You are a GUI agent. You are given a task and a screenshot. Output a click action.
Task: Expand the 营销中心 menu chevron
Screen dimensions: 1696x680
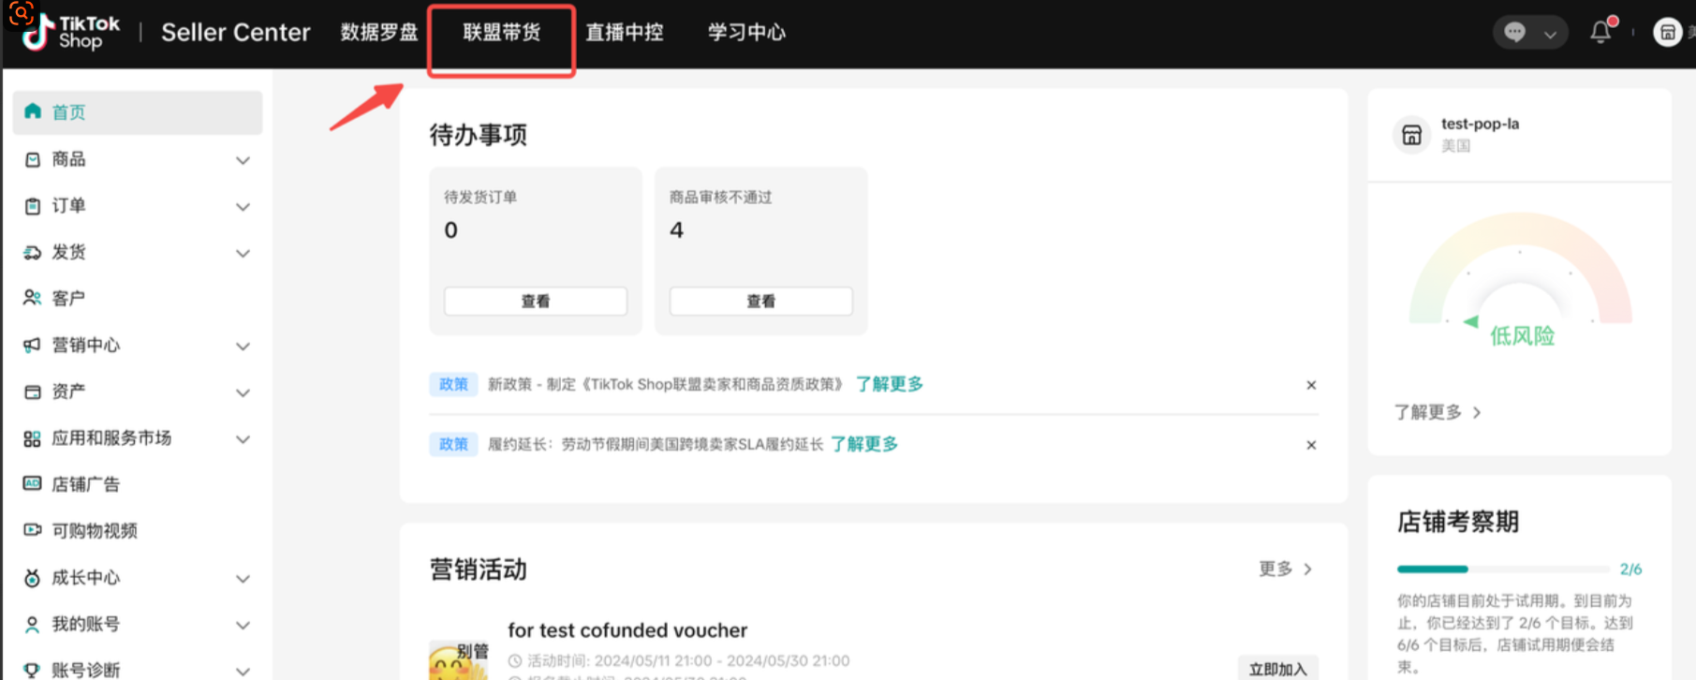243,346
